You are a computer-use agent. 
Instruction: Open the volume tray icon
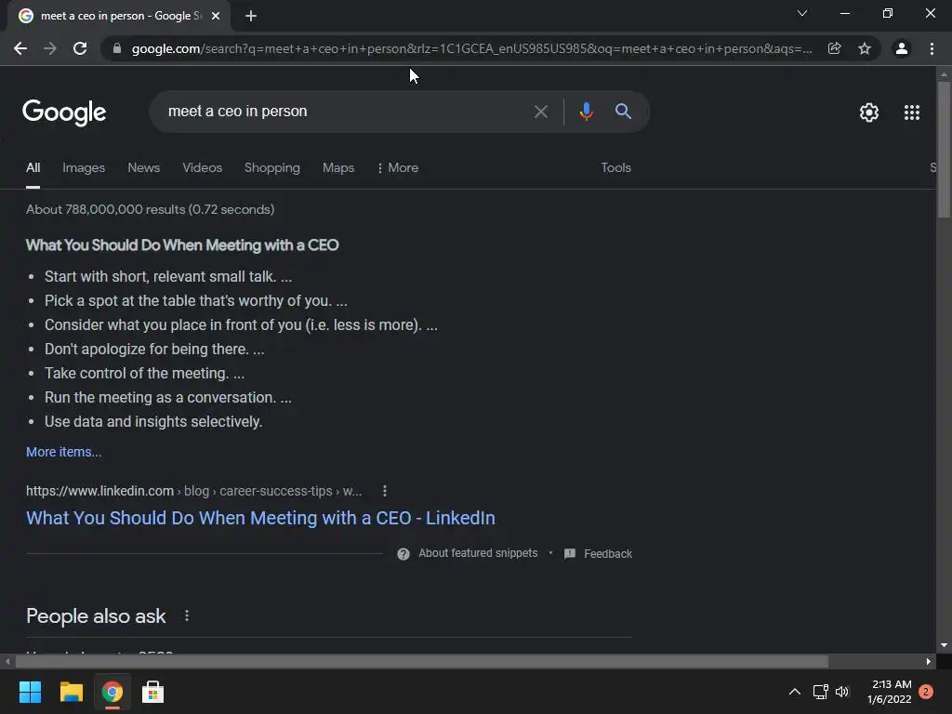click(842, 692)
